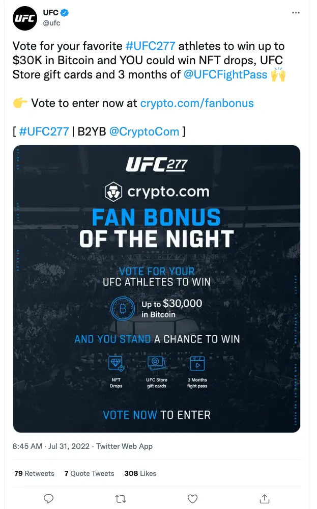The height and width of the screenshot is (509, 317).
Task: See accounts behind the 308 Likes
Action: tap(140, 473)
